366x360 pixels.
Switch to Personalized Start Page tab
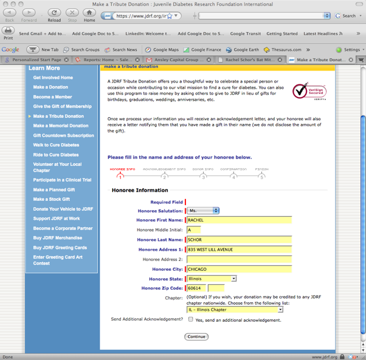pyautogui.click(x=36, y=60)
